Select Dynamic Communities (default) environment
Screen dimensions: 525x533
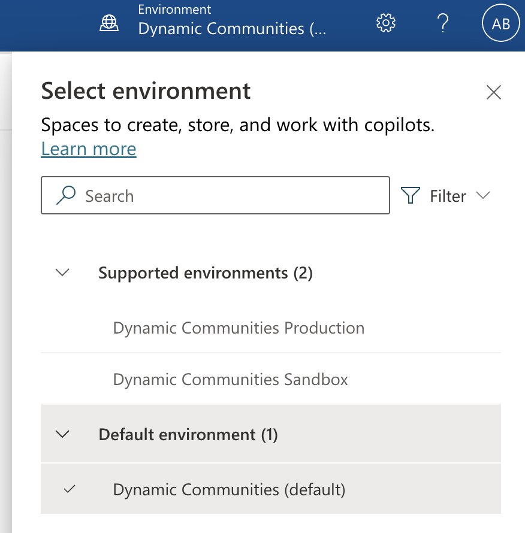point(271,489)
